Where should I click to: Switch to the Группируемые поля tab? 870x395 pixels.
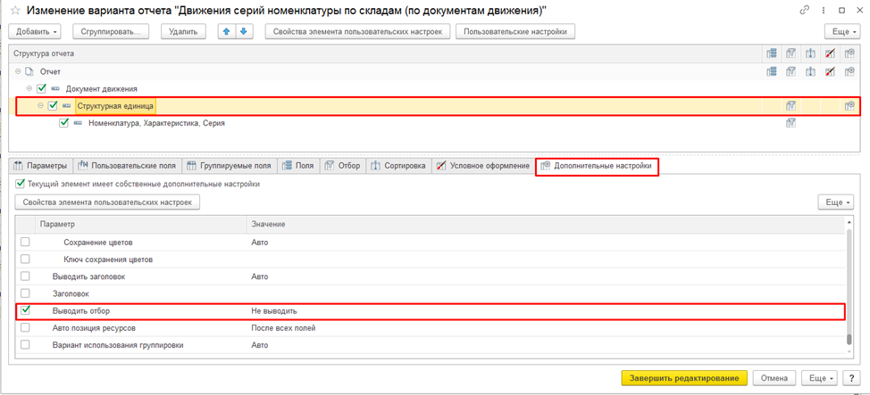click(x=230, y=166)
